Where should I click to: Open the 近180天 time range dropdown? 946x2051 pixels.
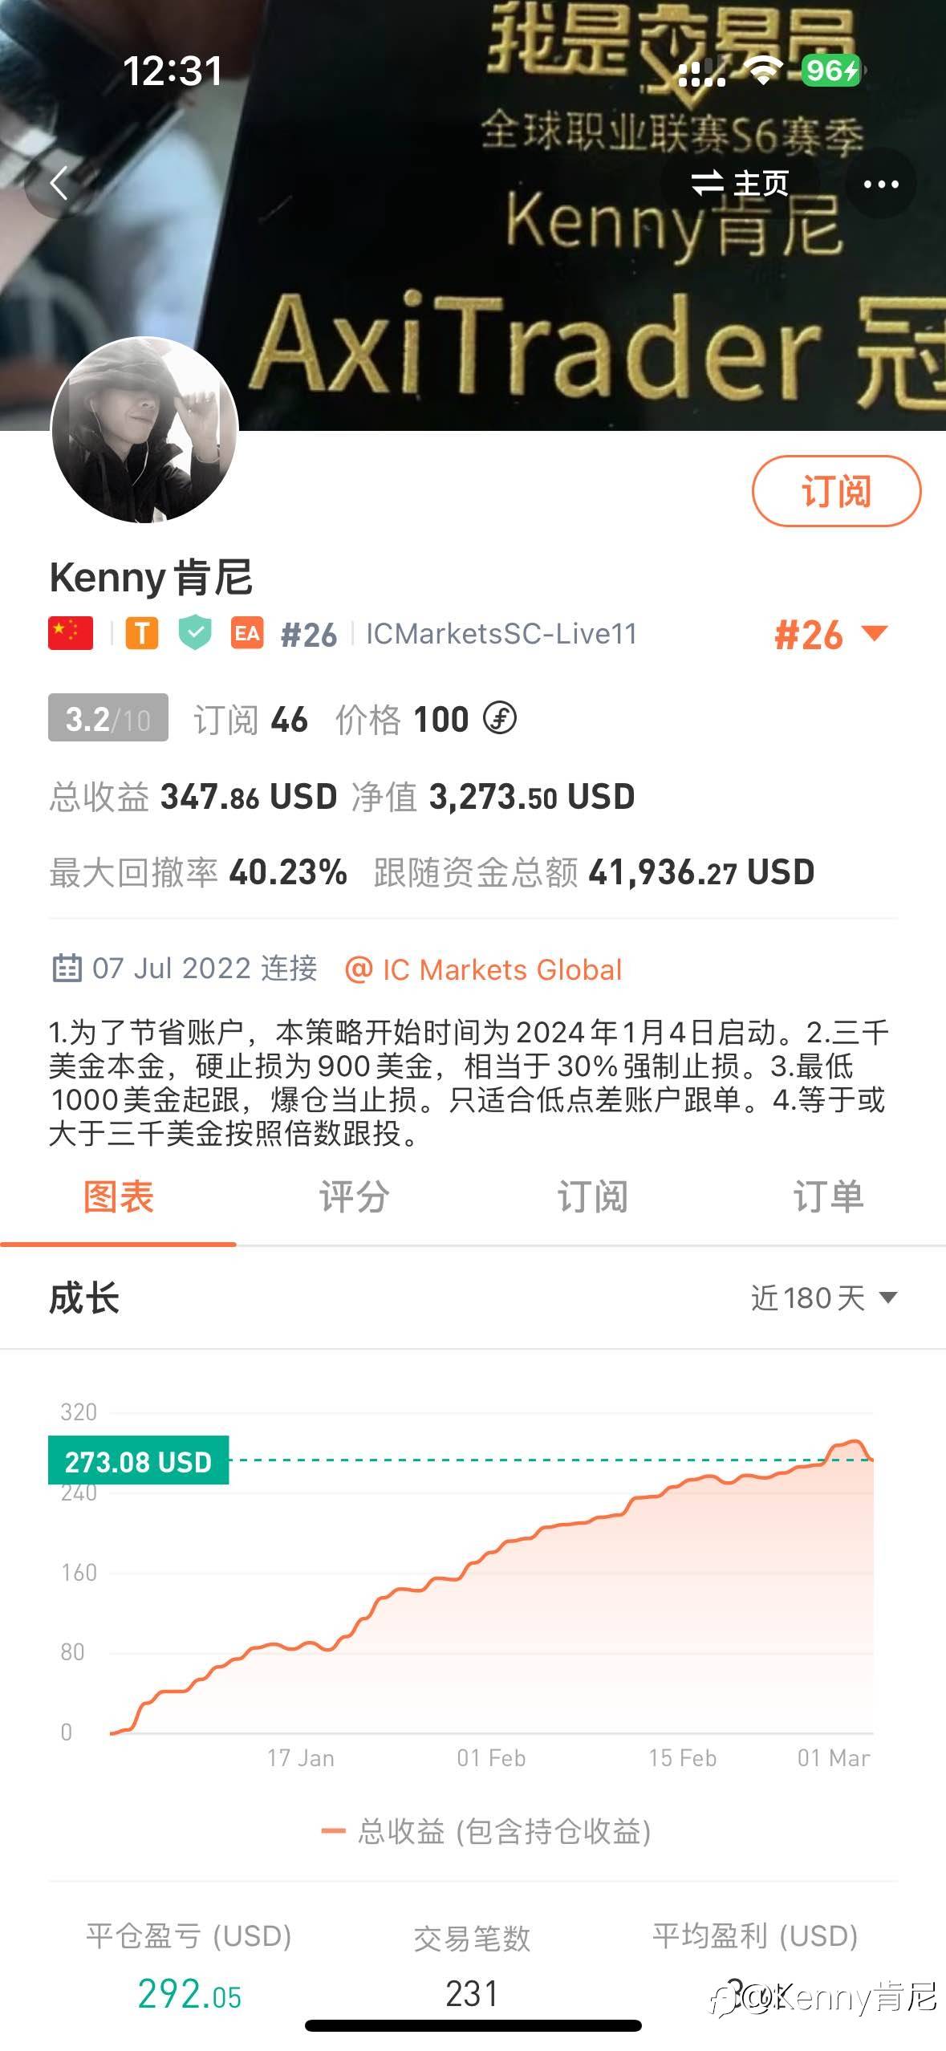coord(823,1298)
